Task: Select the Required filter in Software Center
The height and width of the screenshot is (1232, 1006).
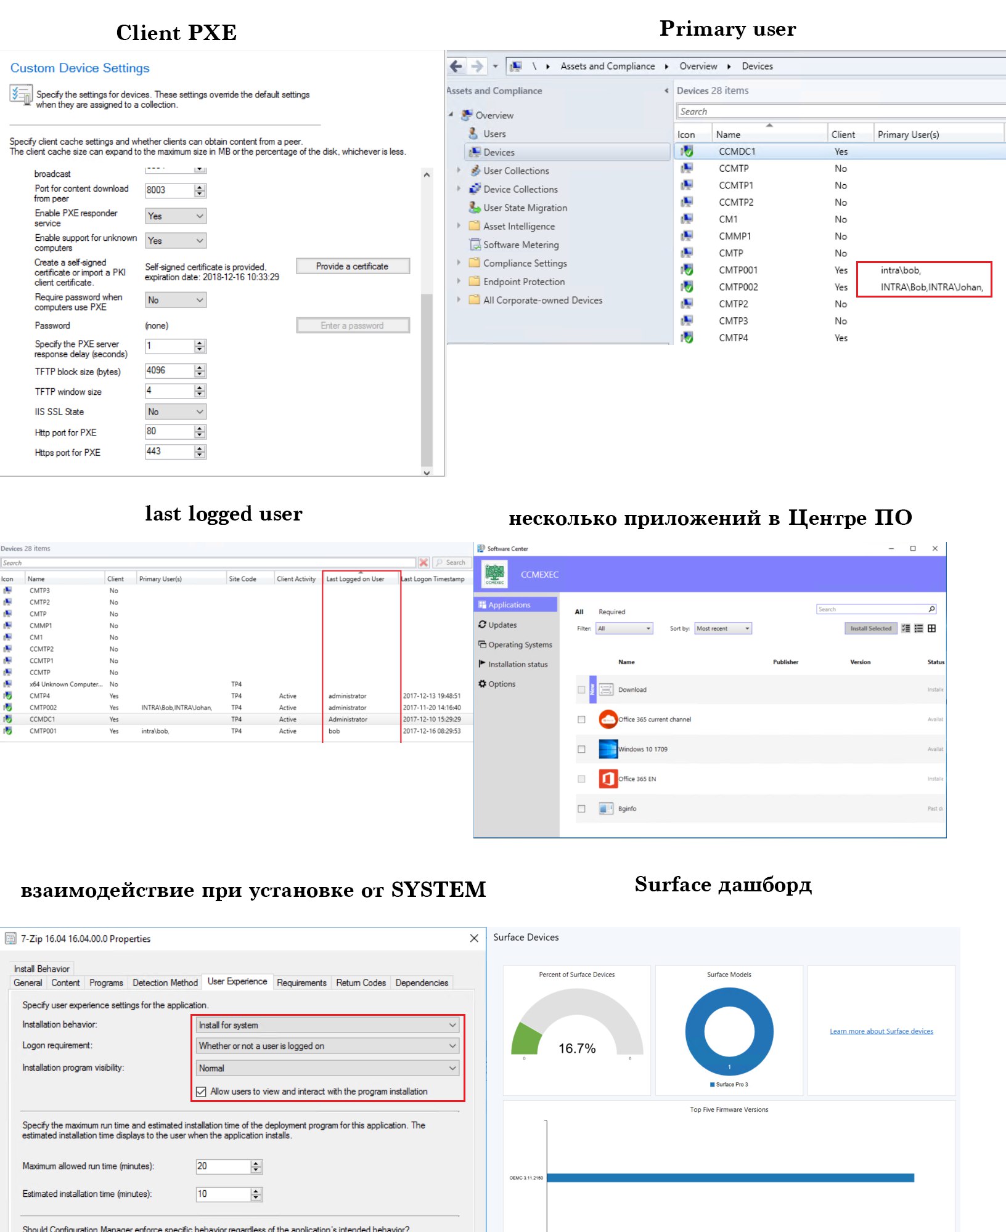Action: pos(611,612)
